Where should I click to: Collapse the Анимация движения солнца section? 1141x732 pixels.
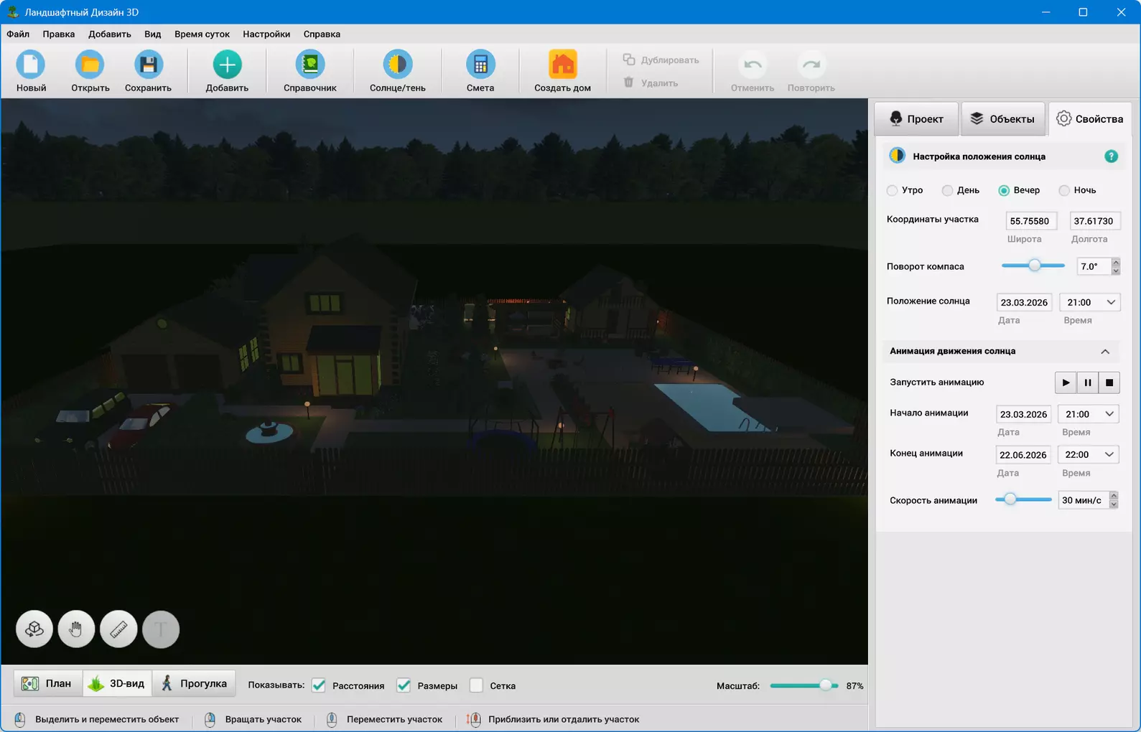click(1105, 352)
